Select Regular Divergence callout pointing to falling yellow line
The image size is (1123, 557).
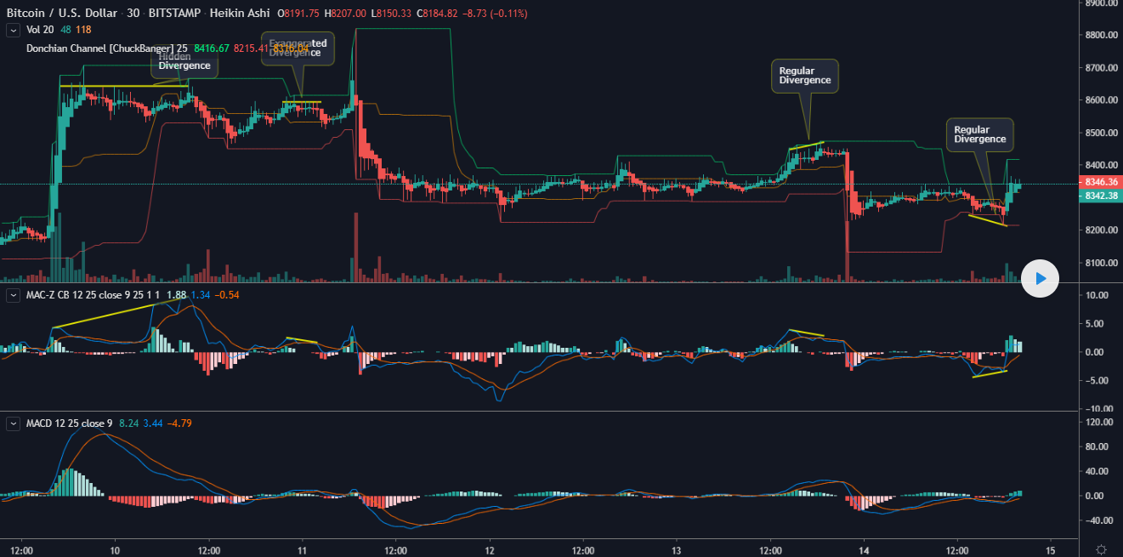[979, 134]
